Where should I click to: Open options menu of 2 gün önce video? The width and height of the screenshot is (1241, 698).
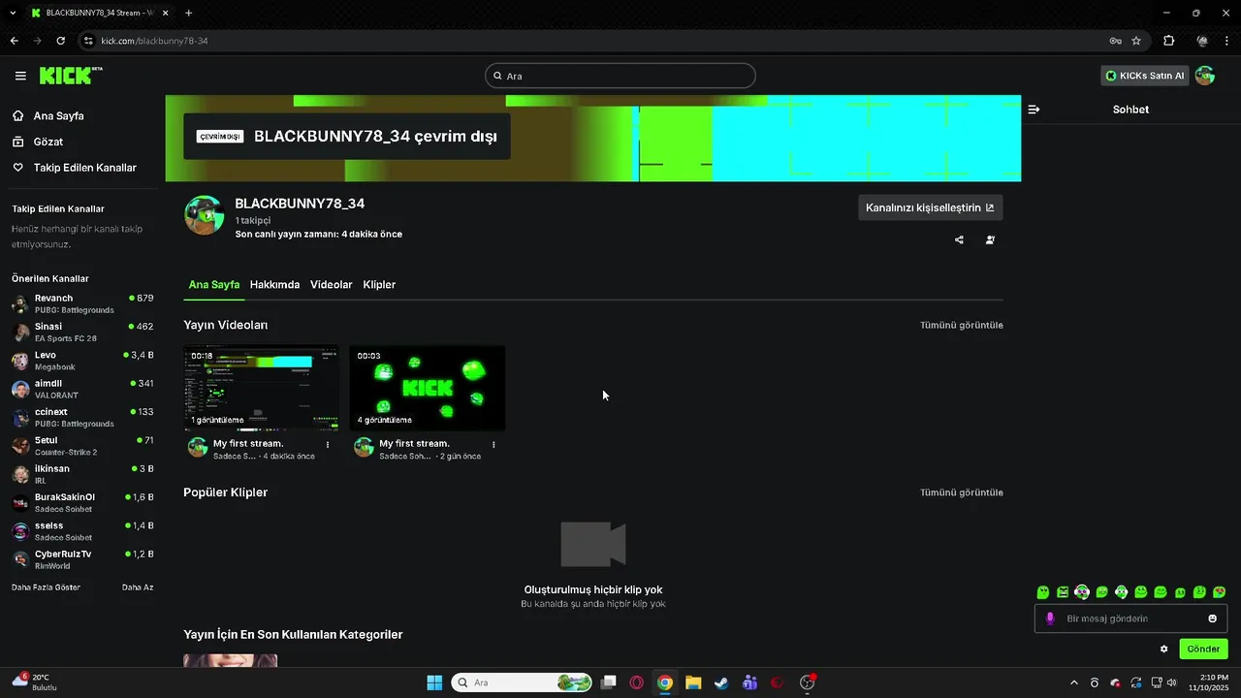tap(493, 445)
